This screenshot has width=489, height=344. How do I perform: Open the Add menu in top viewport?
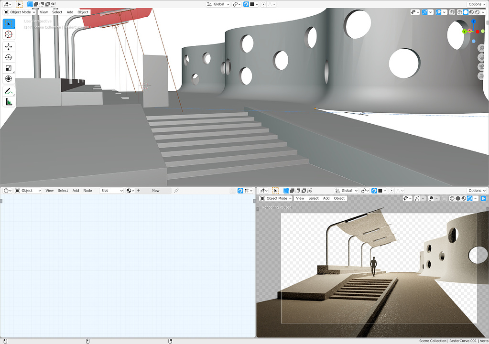(x=70, y=12)
